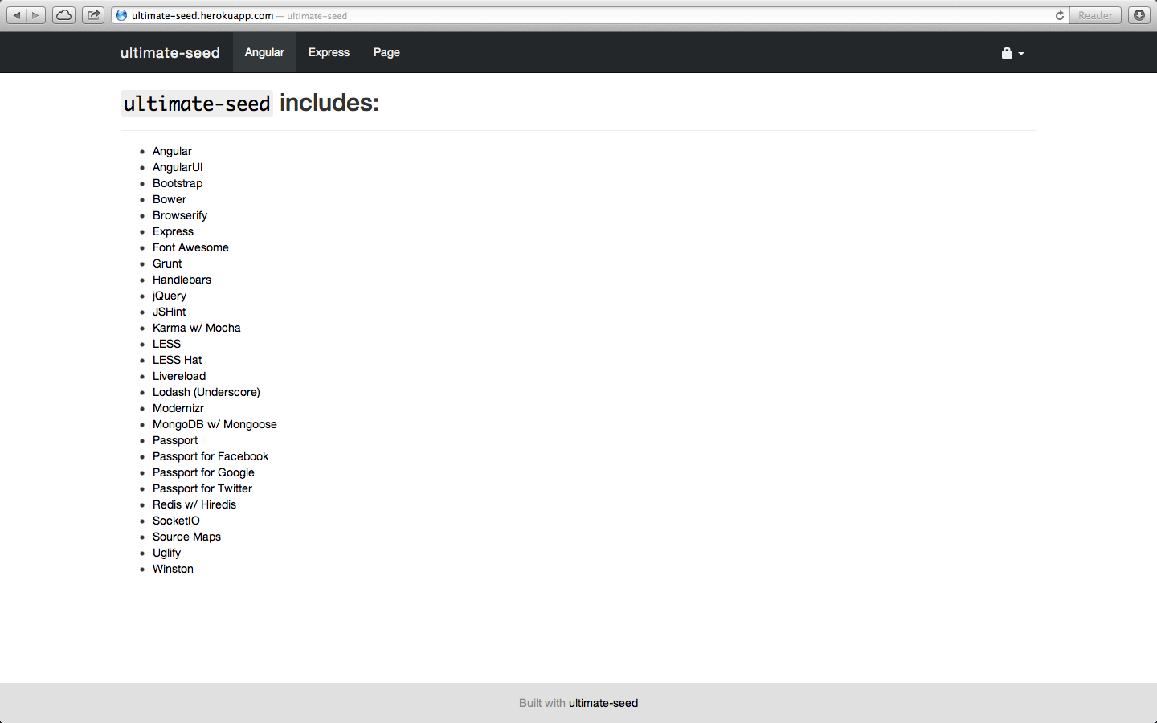Screen dimensions: 1157x723
Task: Click the MongoDB w/ Mongoose entry
Action: 215,424
